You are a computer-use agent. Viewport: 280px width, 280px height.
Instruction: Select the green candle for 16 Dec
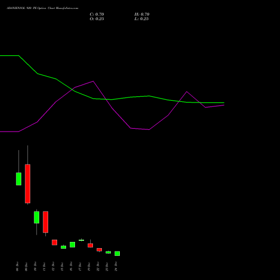pos(72,245)
